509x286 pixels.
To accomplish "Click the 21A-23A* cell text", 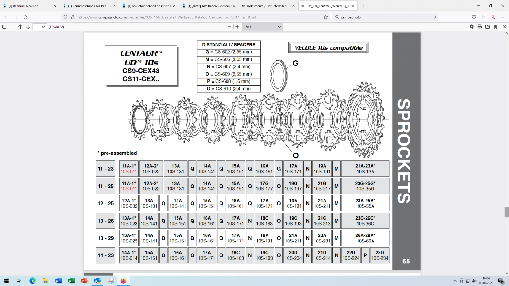I will (x=365, y=166).
